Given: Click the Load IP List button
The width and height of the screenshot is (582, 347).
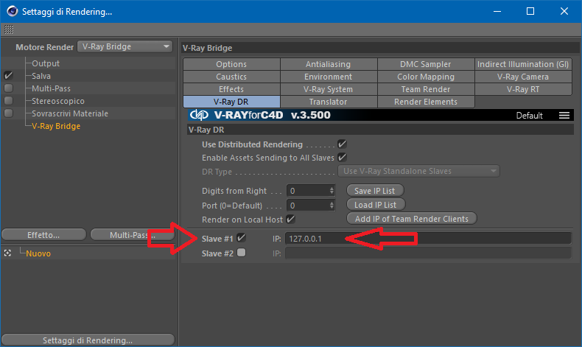Looking at the screenshot, I should coord(376,205).
